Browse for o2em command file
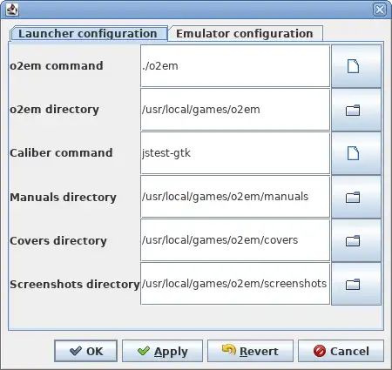The height and width of the screenshot is (370, 392). click(356, 66)
